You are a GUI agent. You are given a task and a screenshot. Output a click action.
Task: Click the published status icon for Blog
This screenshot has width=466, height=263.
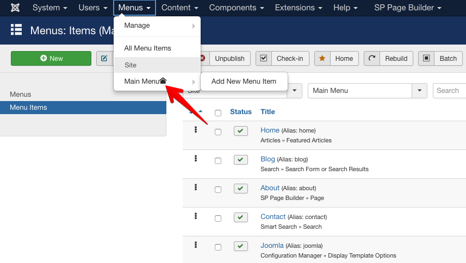(x=241, y=160)
